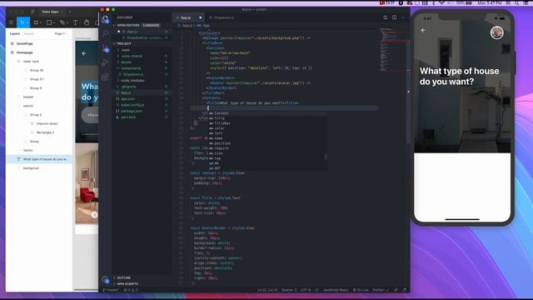Viewport: 533px width, 300px height.
Task: Select the Hand tool in Figma toolbar
Action: (87, 22)
